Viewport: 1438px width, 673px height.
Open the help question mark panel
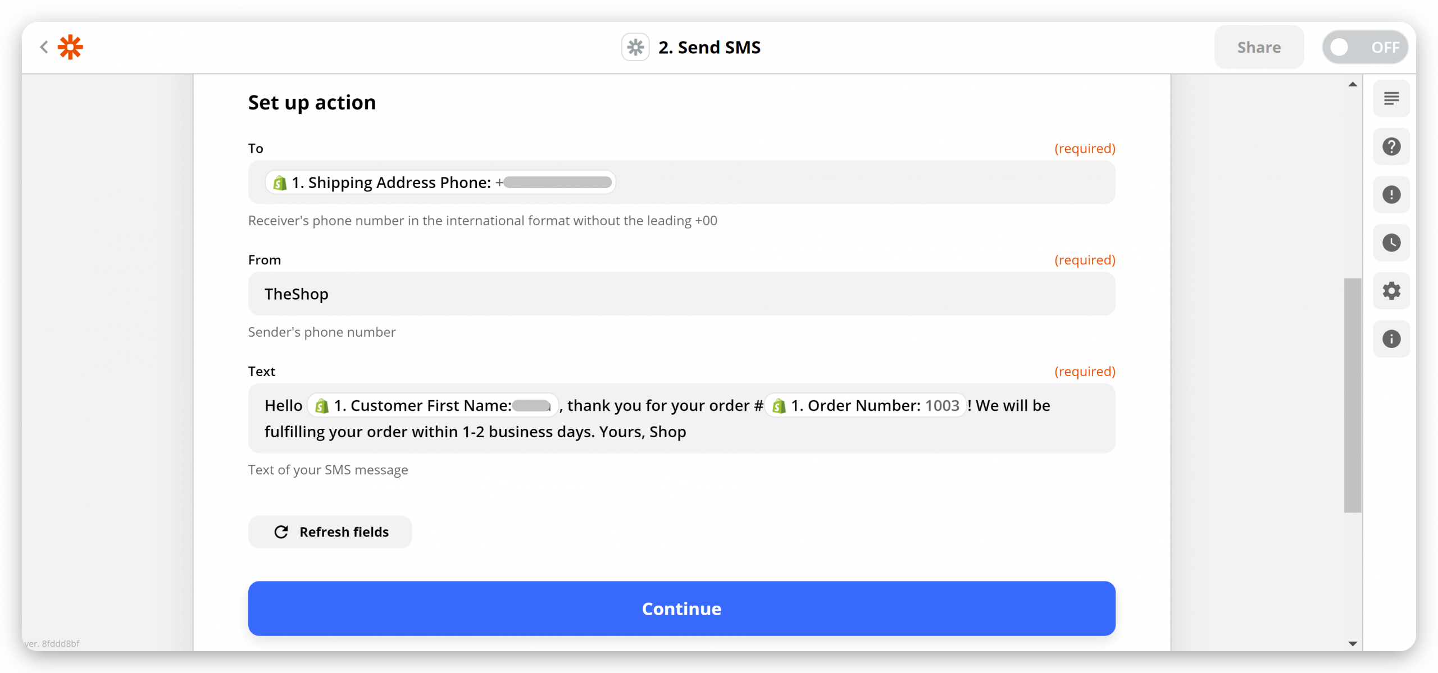click(1391, 147)
